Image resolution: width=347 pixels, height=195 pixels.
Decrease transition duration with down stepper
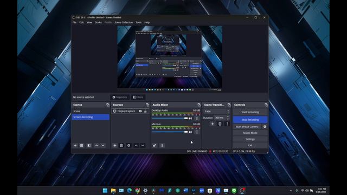(x=228, y=119)
